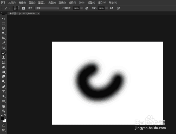
Task: Select the Zoom tool
Action: pyautogui.click(x=4, y=111)
